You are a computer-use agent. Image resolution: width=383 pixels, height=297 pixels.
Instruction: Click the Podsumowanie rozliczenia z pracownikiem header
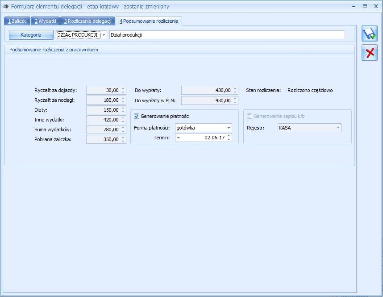[54, 50]
